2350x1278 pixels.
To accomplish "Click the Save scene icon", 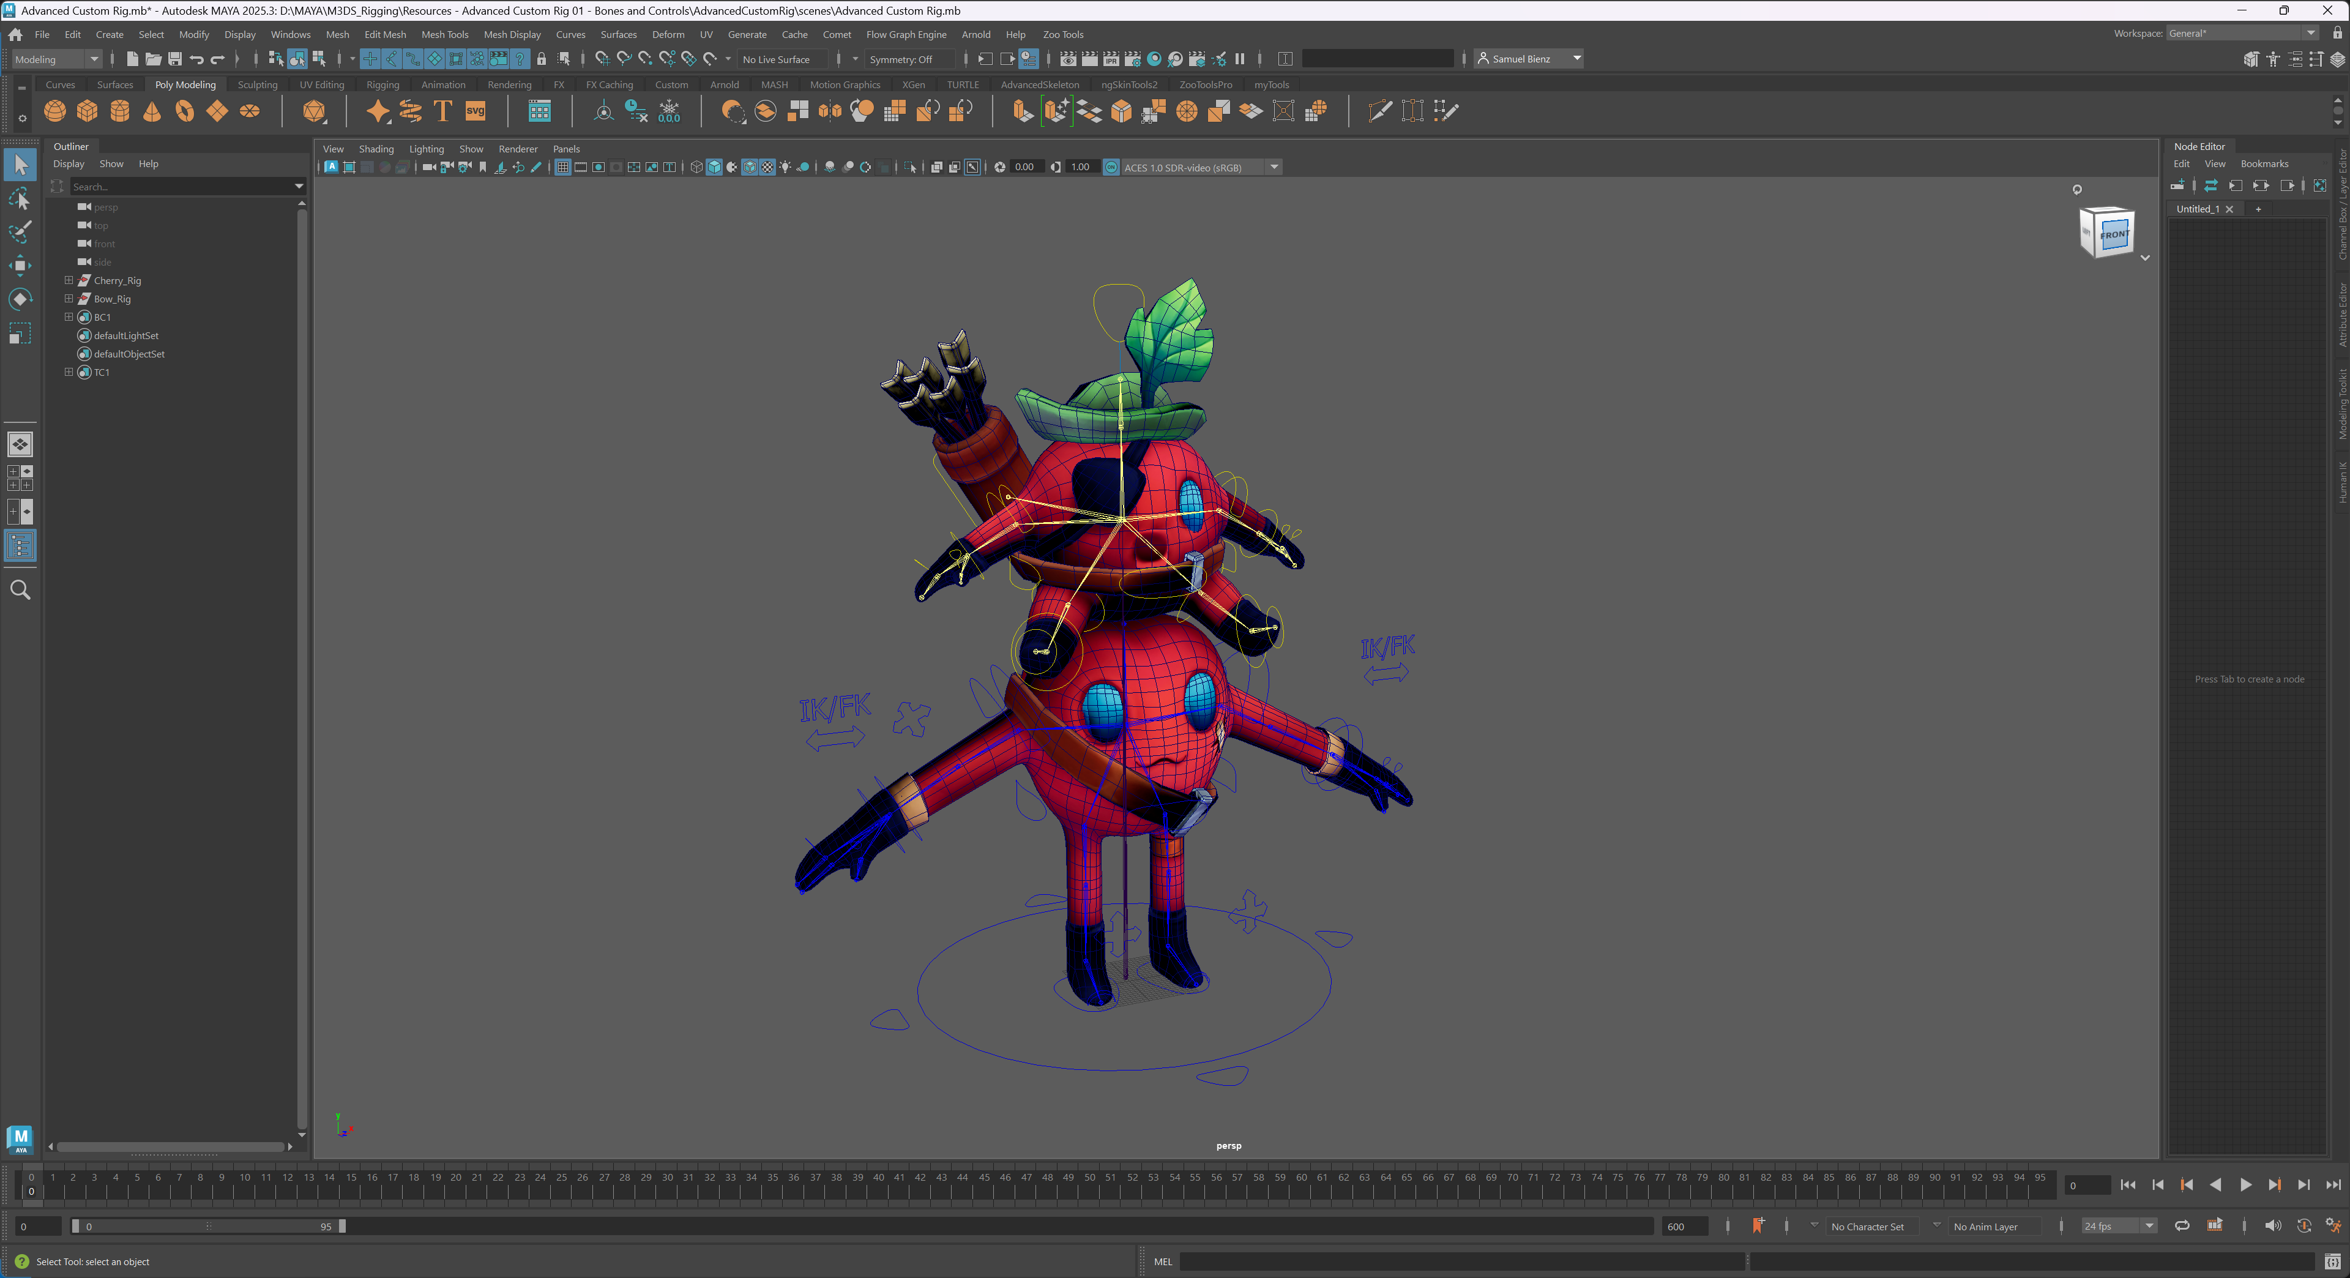I will coord(175,58).
